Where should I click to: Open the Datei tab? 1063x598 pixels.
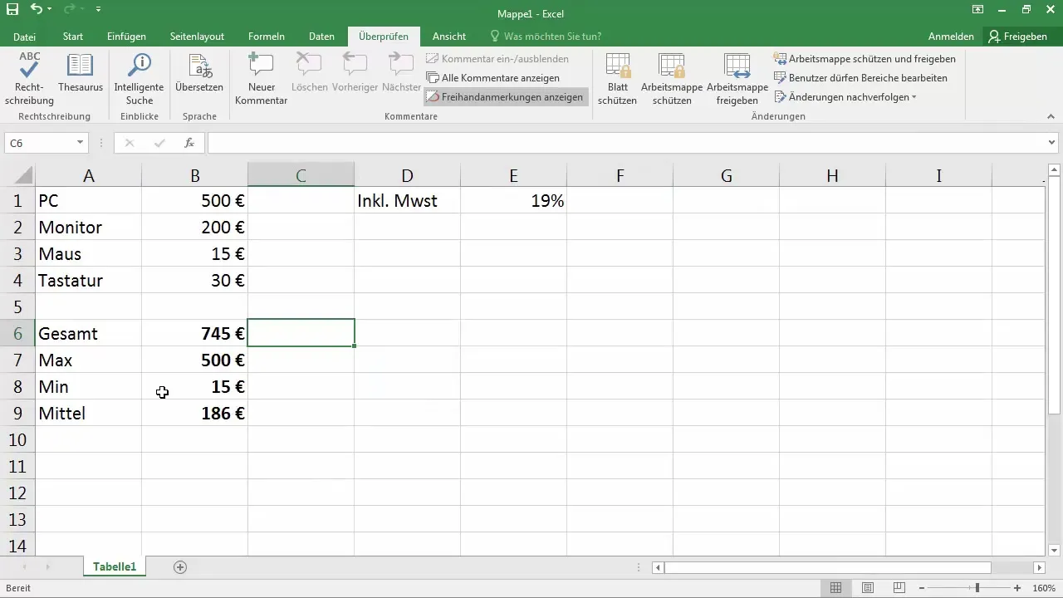point(24,37)
